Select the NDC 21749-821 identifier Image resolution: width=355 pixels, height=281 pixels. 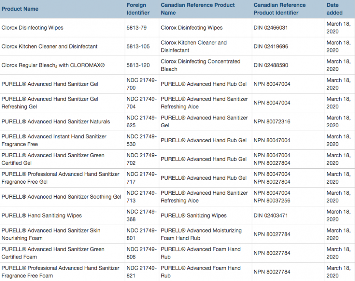[142, 272]
